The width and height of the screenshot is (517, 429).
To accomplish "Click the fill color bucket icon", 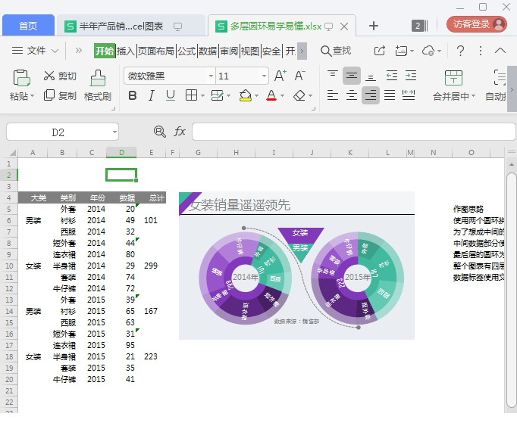I will coord(246,96).
